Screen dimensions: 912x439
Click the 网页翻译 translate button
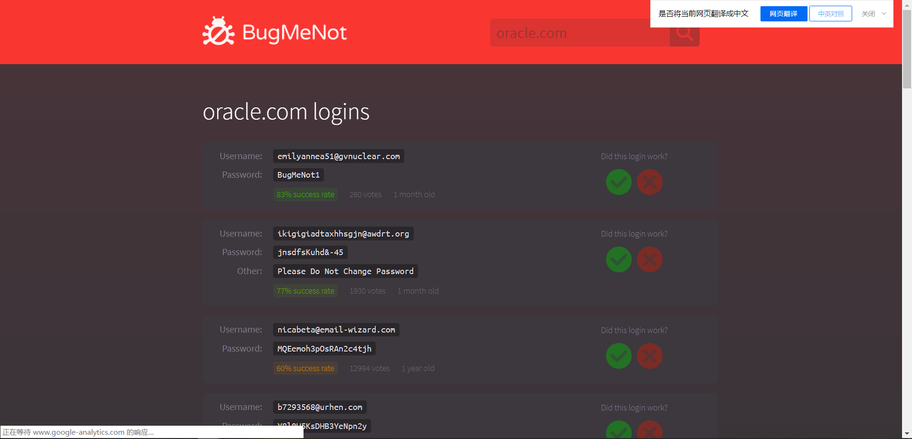click(x=784, y=14)
